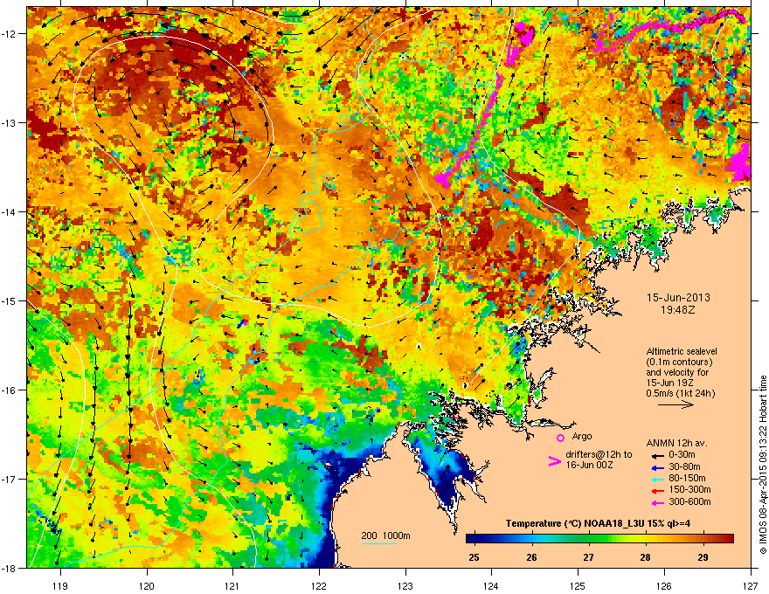Click the black 0-30m arrow legend symbol
769x594 pixels.
pyautogui.click(x=657, y=455)
